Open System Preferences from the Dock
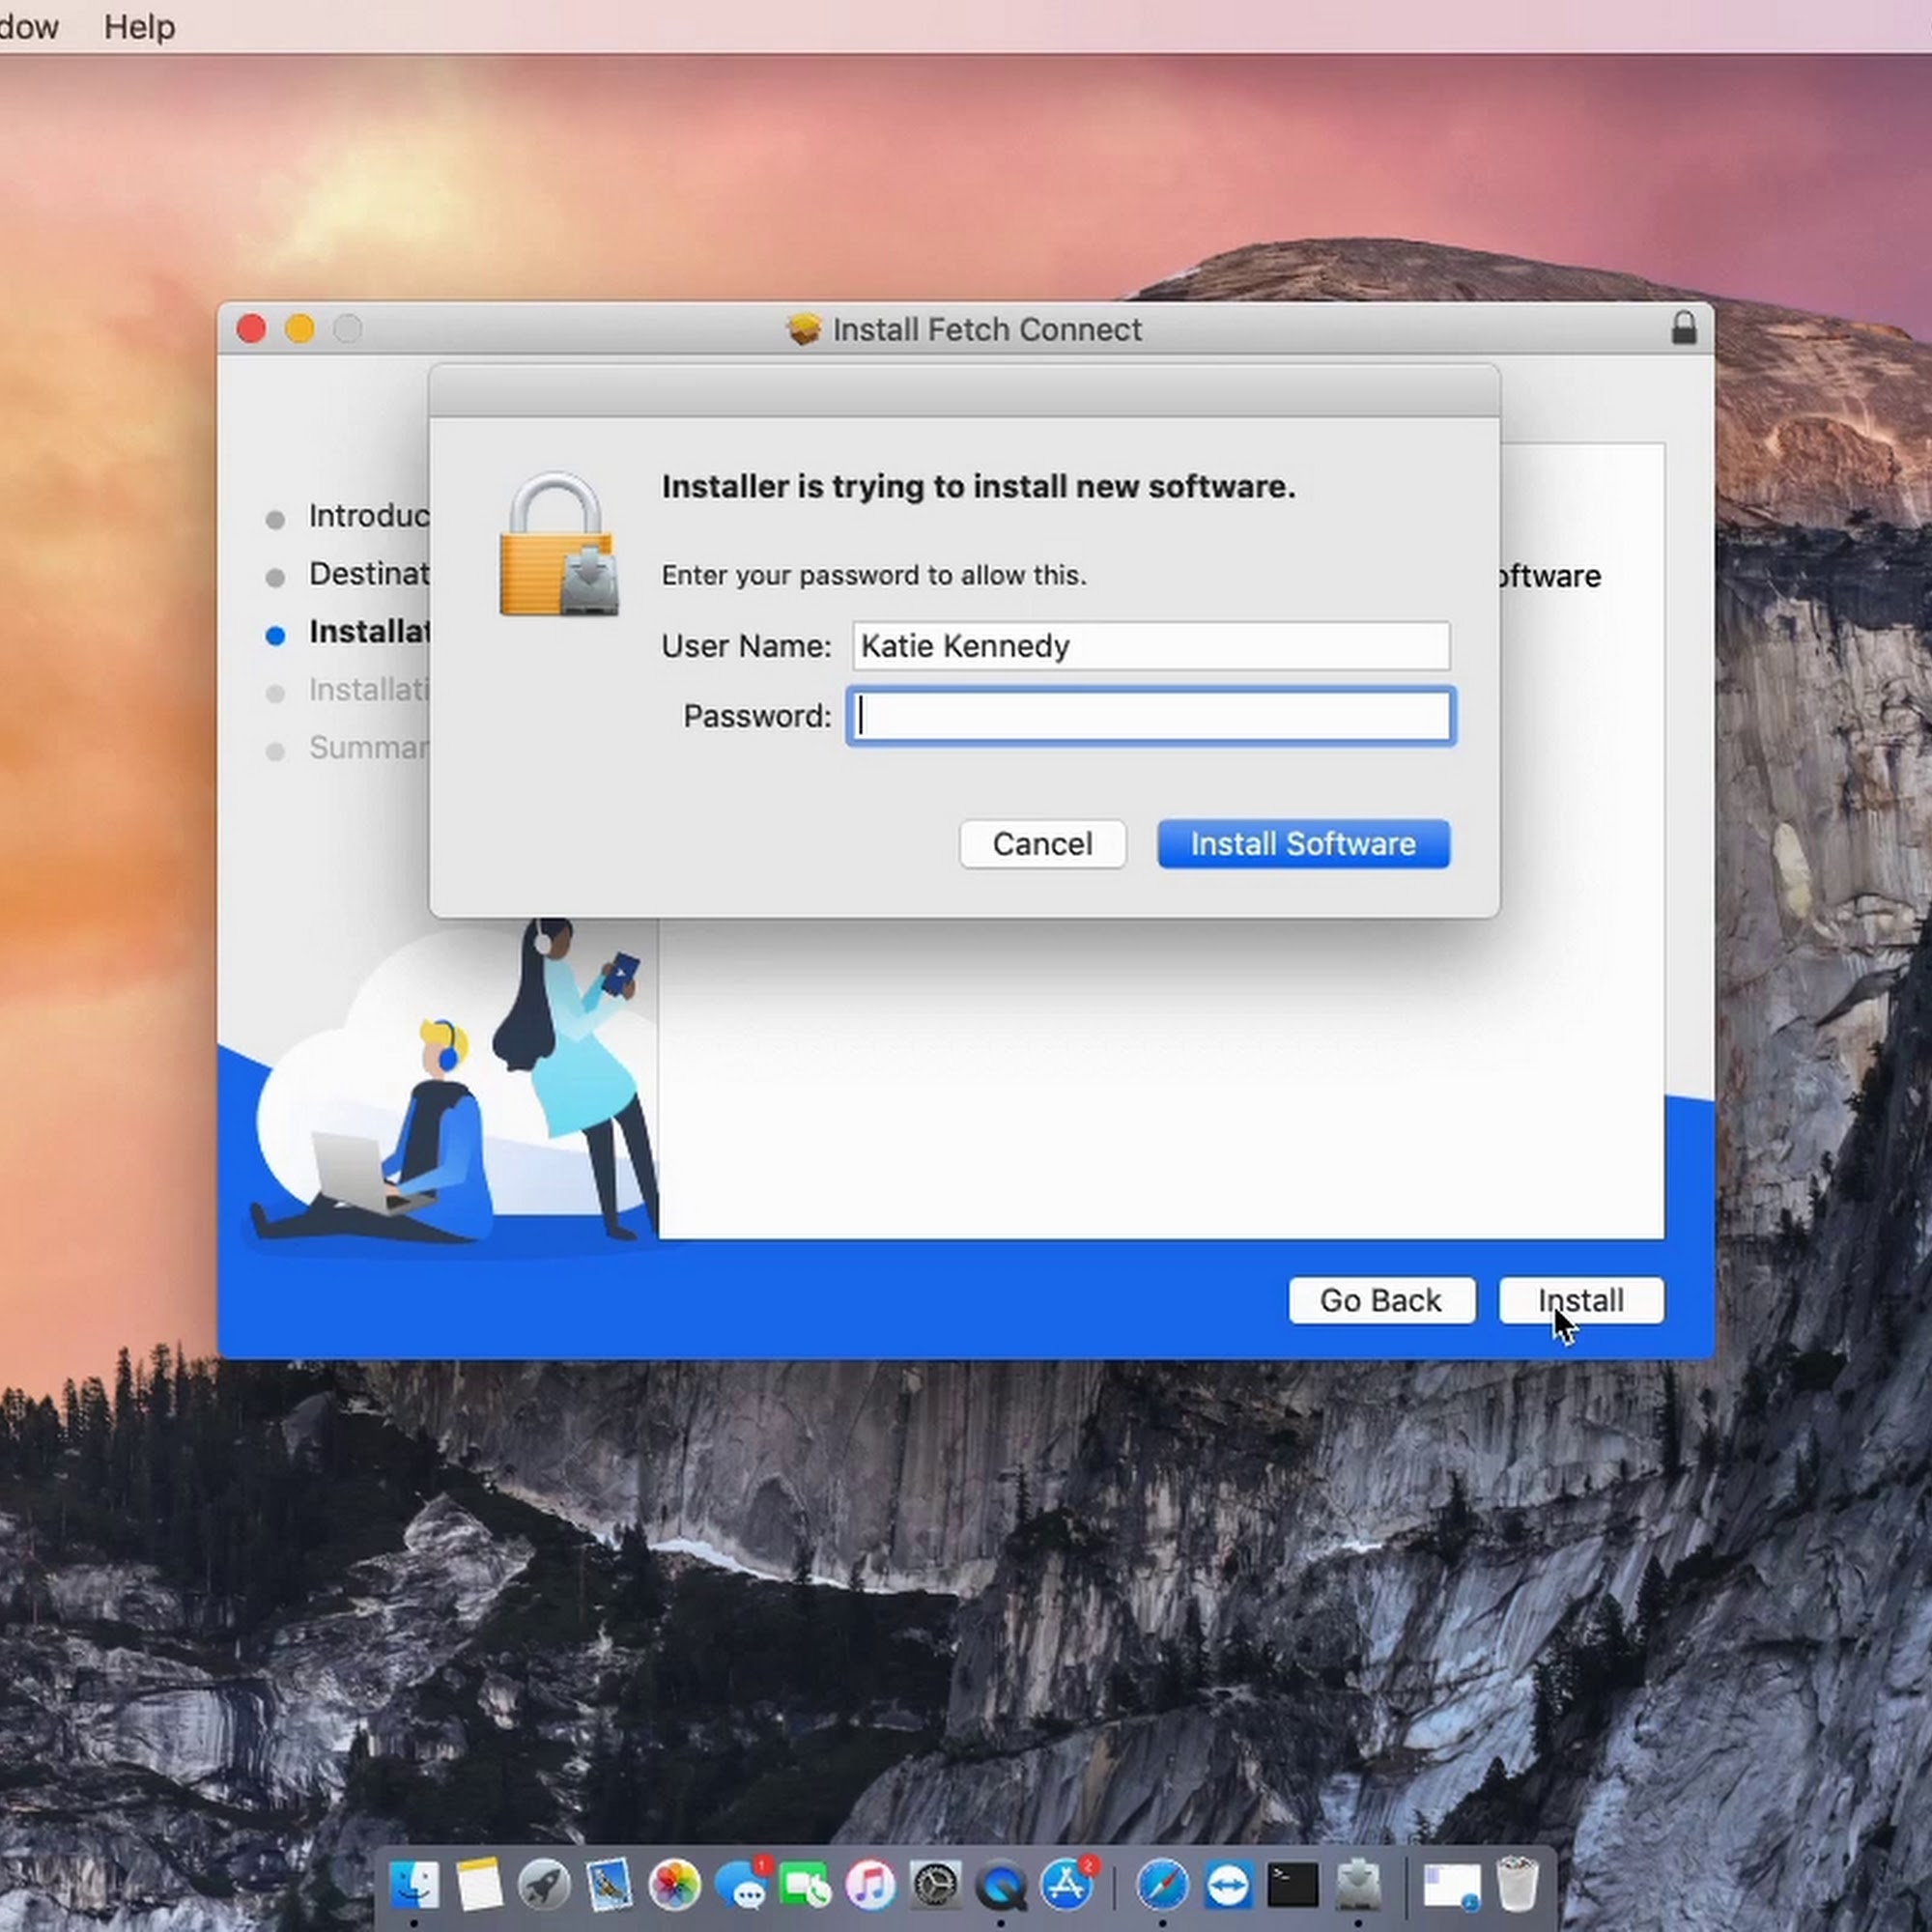Viewport: 1932px width, 1932px height. 936,1886
